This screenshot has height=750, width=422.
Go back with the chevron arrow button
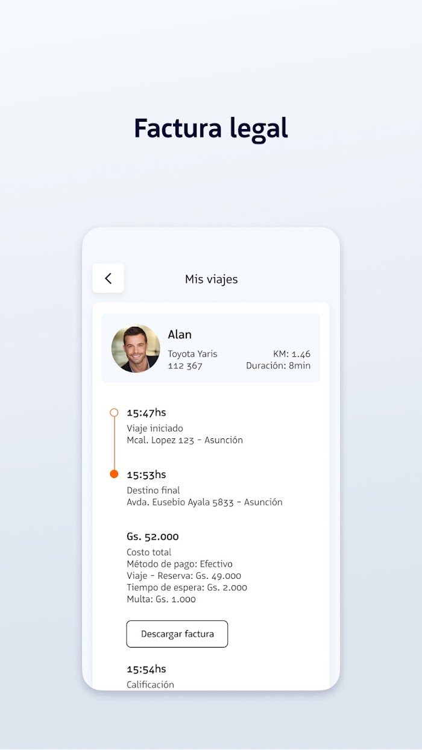(x=108, y=278)
